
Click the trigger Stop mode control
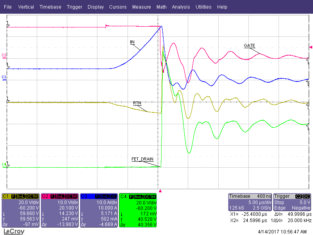tap(279, 202)
